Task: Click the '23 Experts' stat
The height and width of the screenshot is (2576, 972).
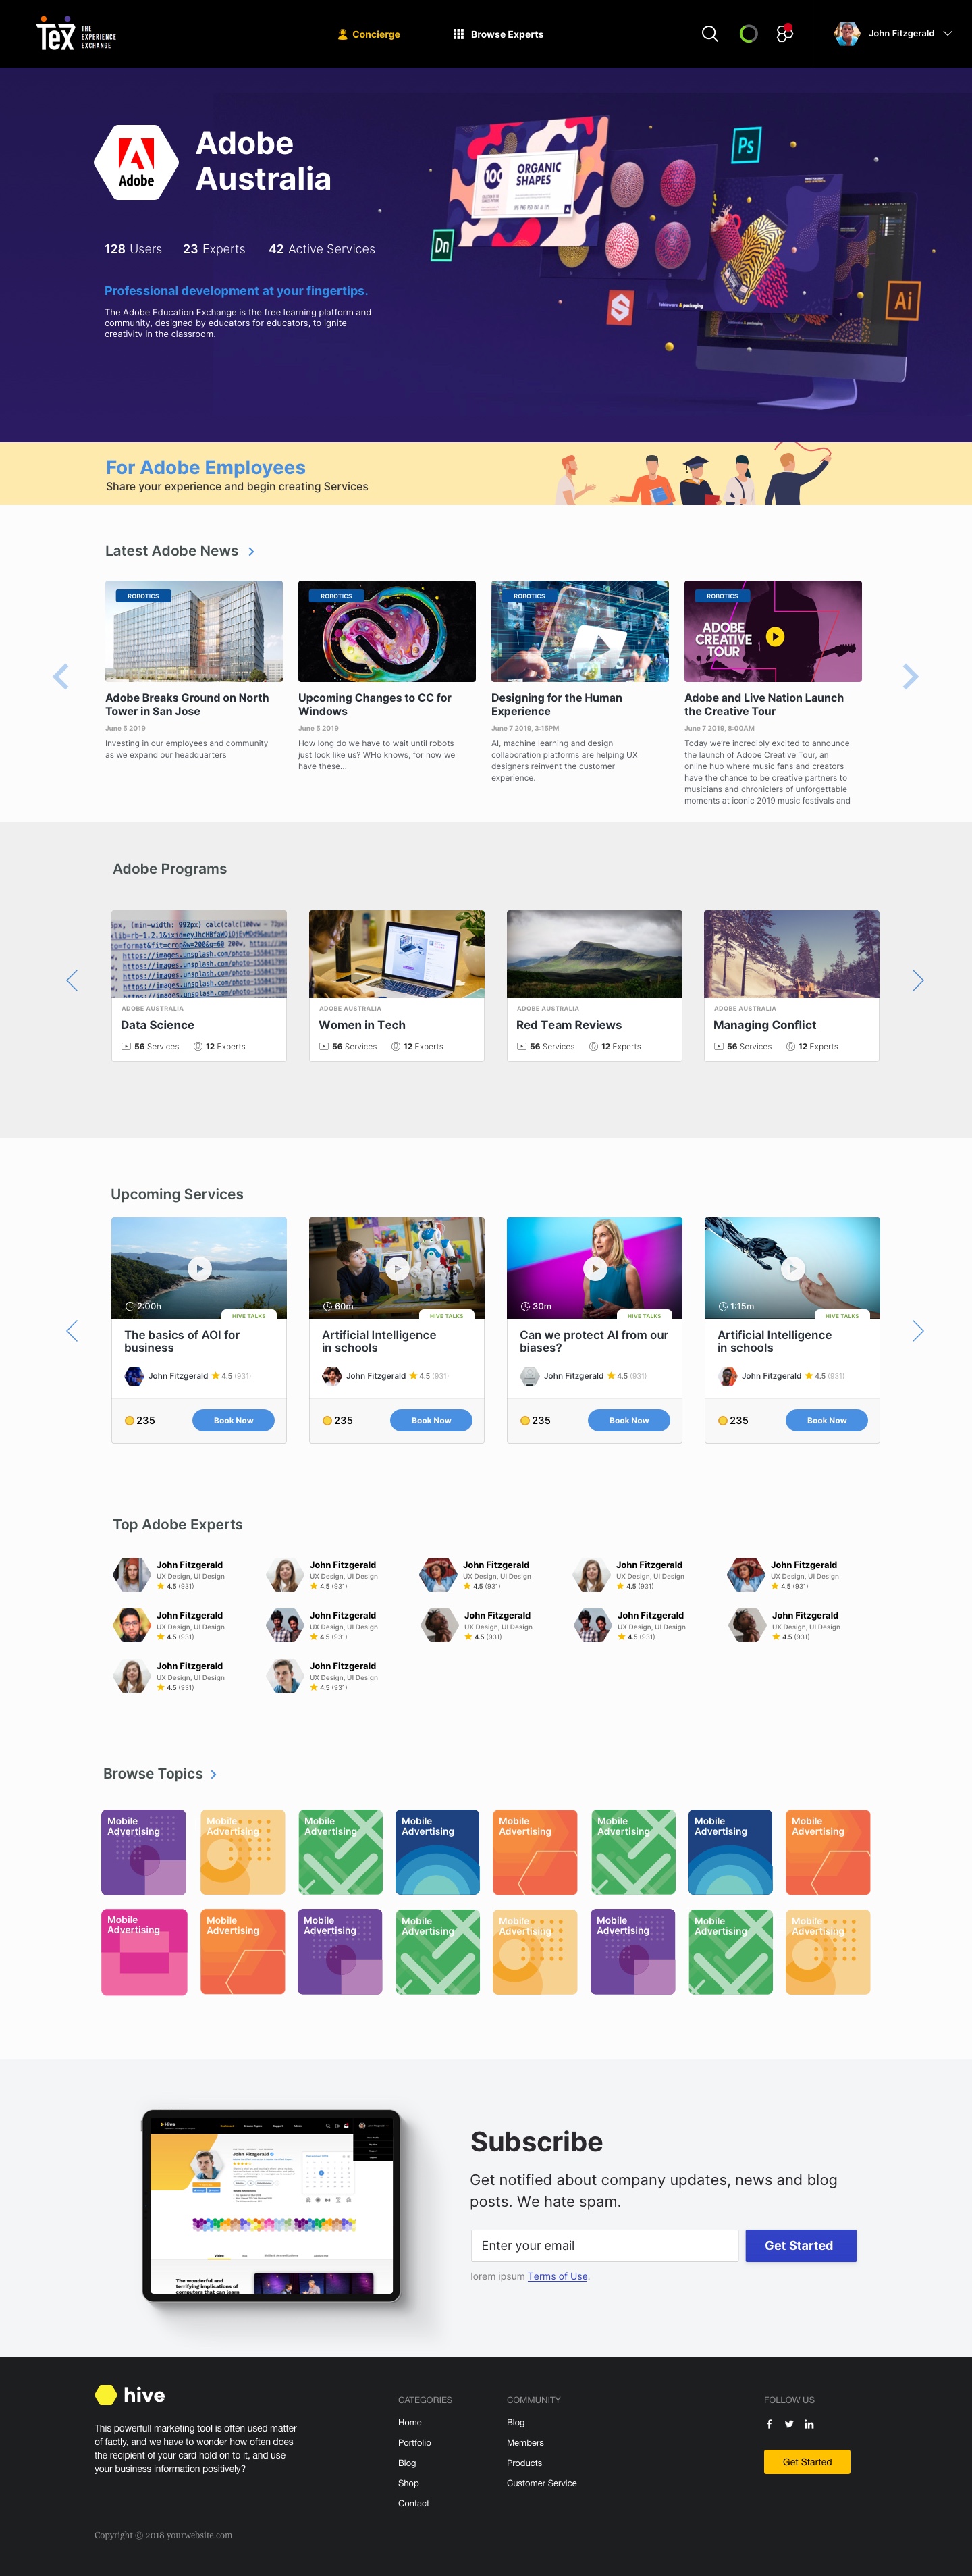Action: click(214, 249)
